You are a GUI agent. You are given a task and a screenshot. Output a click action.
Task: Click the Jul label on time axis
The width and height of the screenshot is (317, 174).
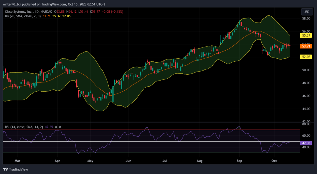165,161
